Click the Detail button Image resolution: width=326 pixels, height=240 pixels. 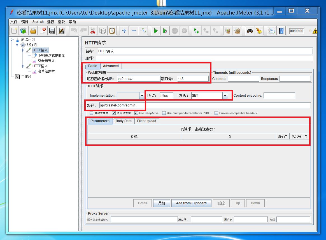143,203
